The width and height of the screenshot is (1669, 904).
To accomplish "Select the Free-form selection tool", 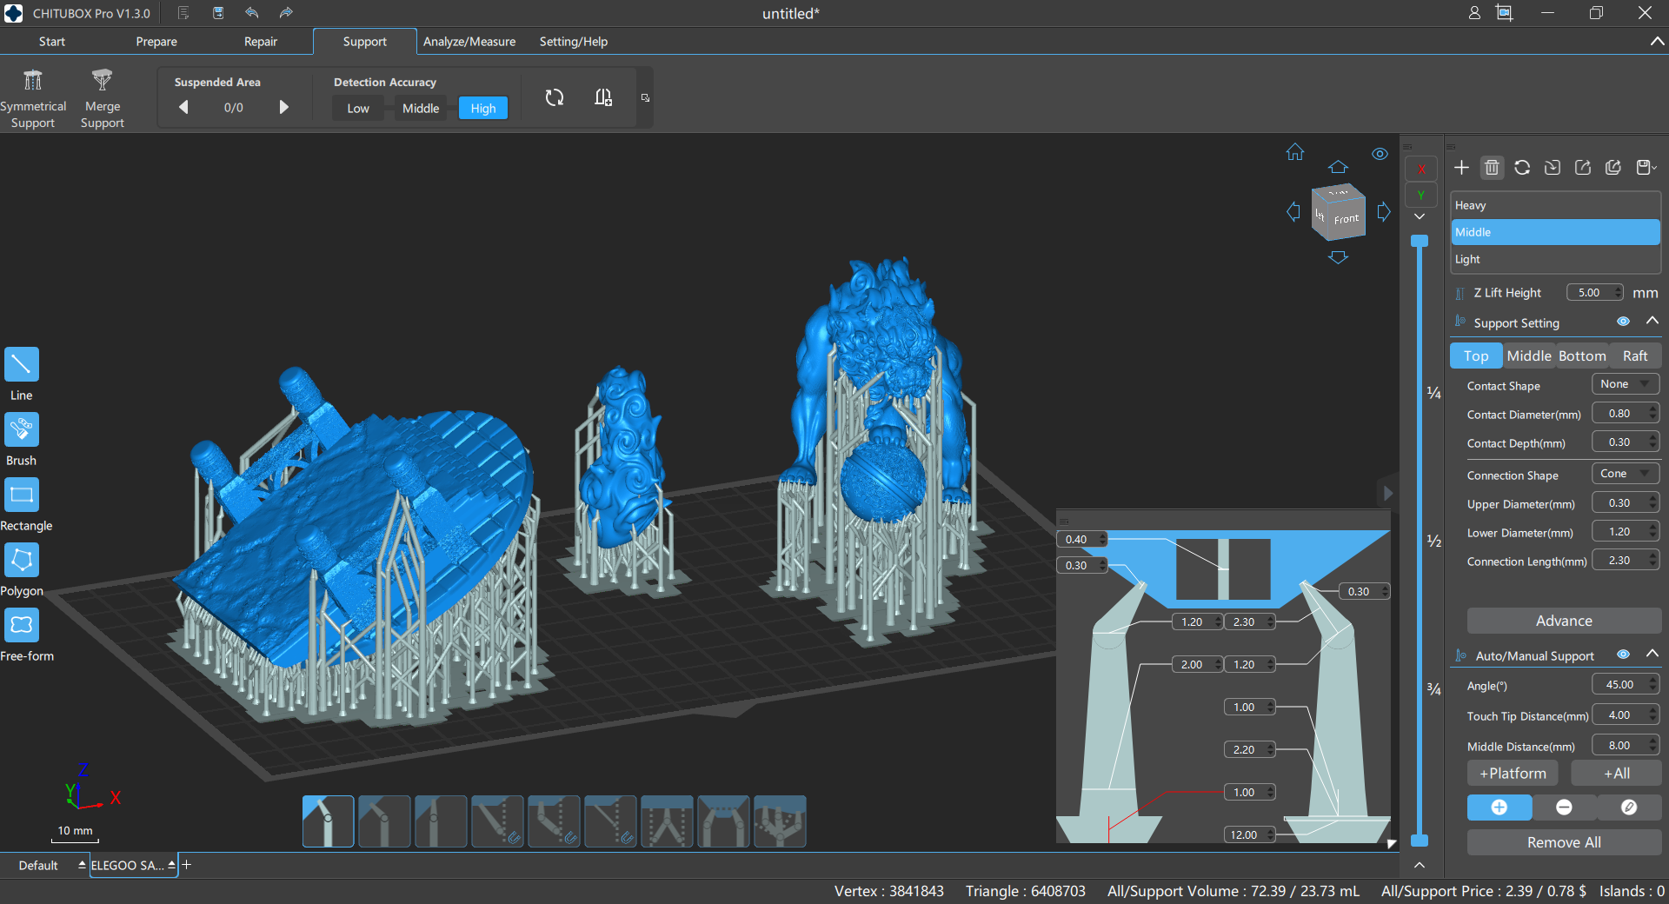I will click(x=22, y=625).
